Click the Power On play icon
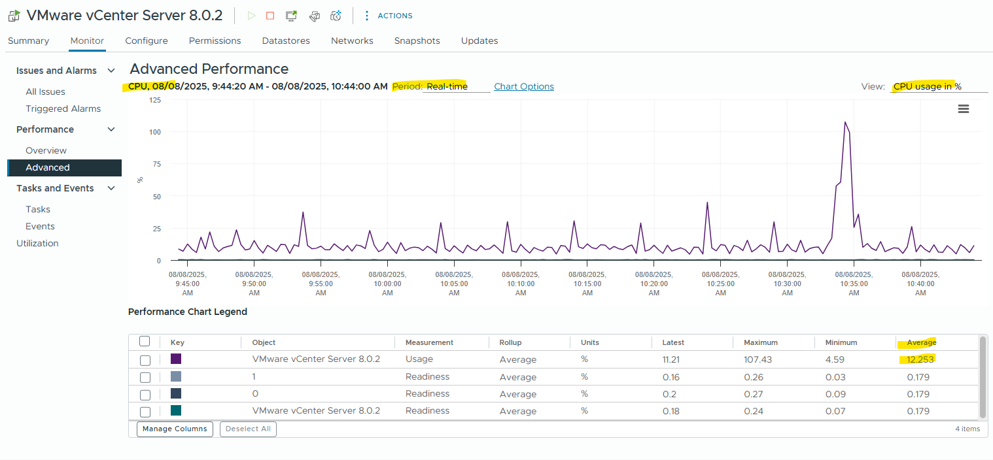Screen dimensions: 993x460 point(251,16)
